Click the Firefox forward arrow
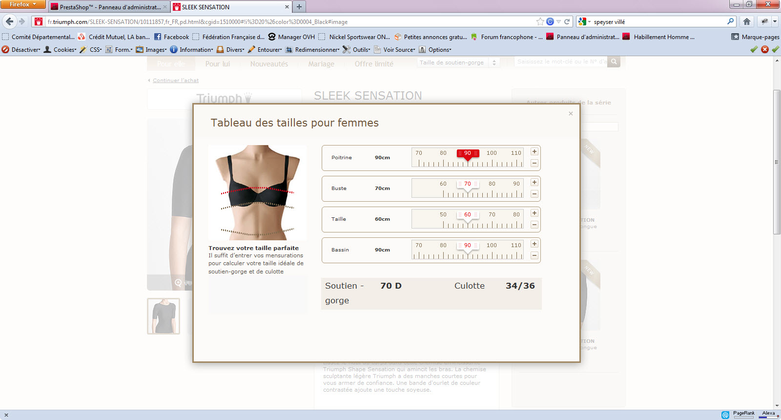This screenshot has width=781, height=420. point(21,21)
